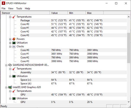Click the Utilization graph icon under Intel UHD Graphics
Screen dimensions: 131x108
tap(14, 98)
